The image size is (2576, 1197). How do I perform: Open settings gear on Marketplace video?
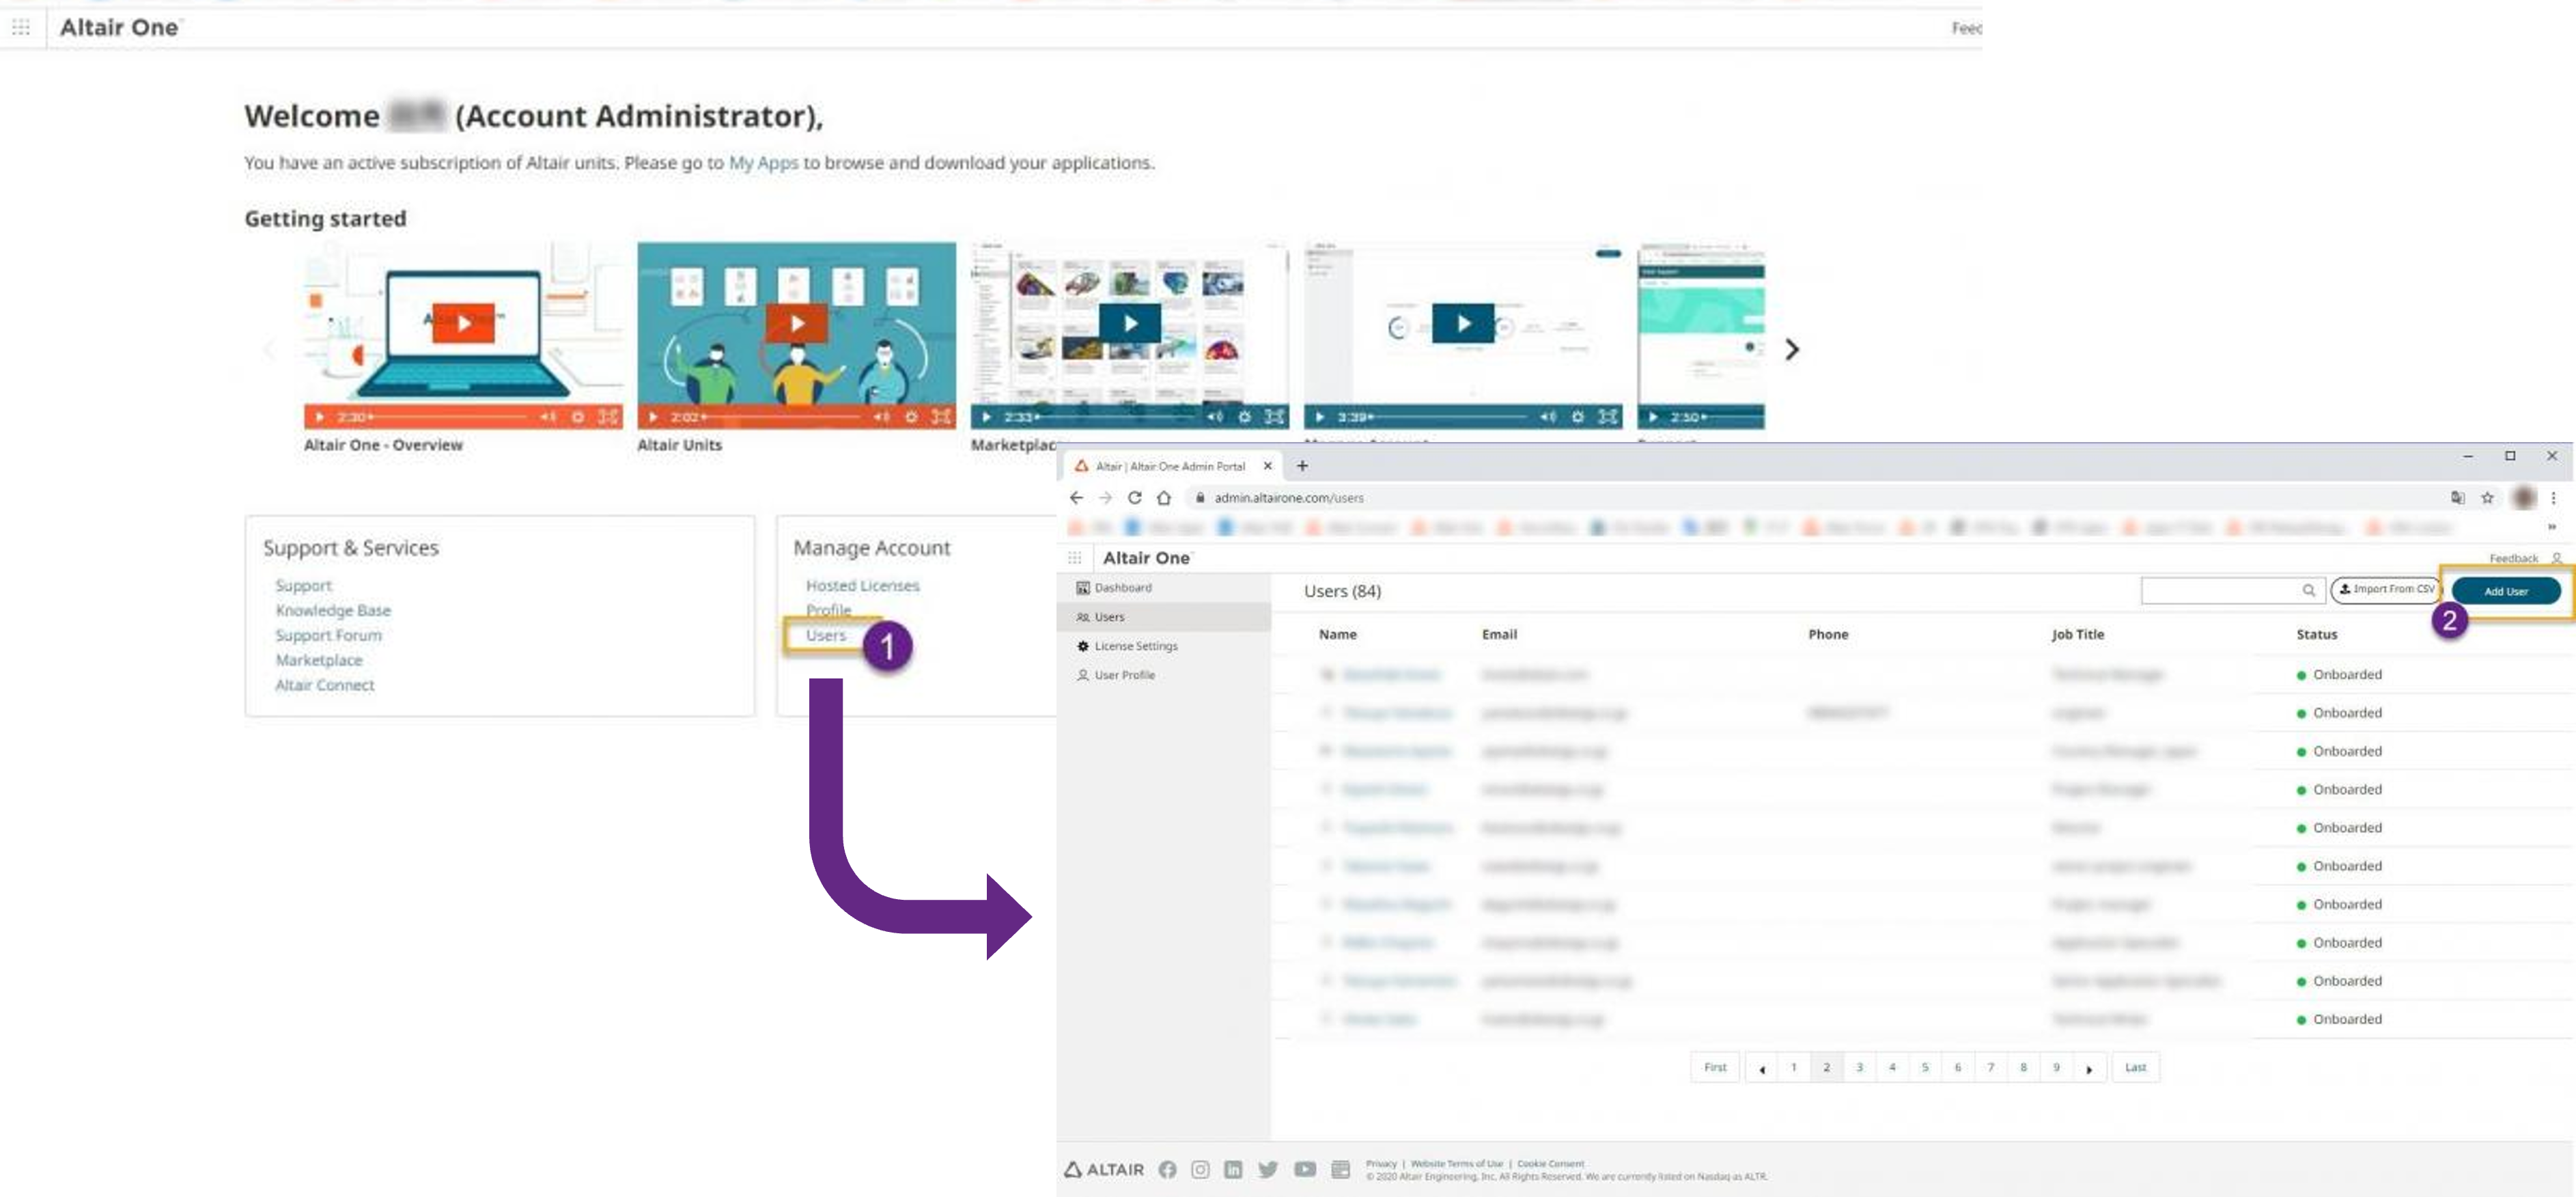click(x=1244, y=416)
